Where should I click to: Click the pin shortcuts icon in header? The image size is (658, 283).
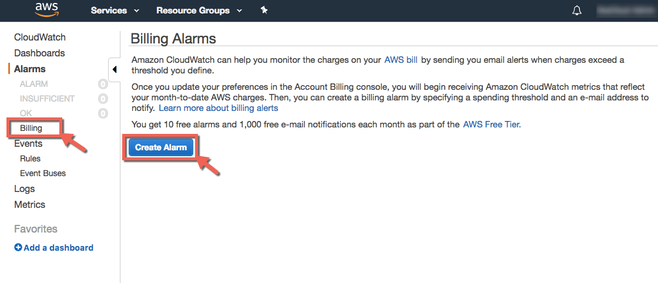[x=264, y=11]
